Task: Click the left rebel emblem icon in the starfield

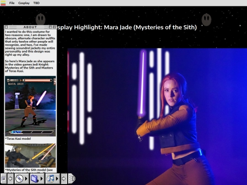Action: pos(41,19)
